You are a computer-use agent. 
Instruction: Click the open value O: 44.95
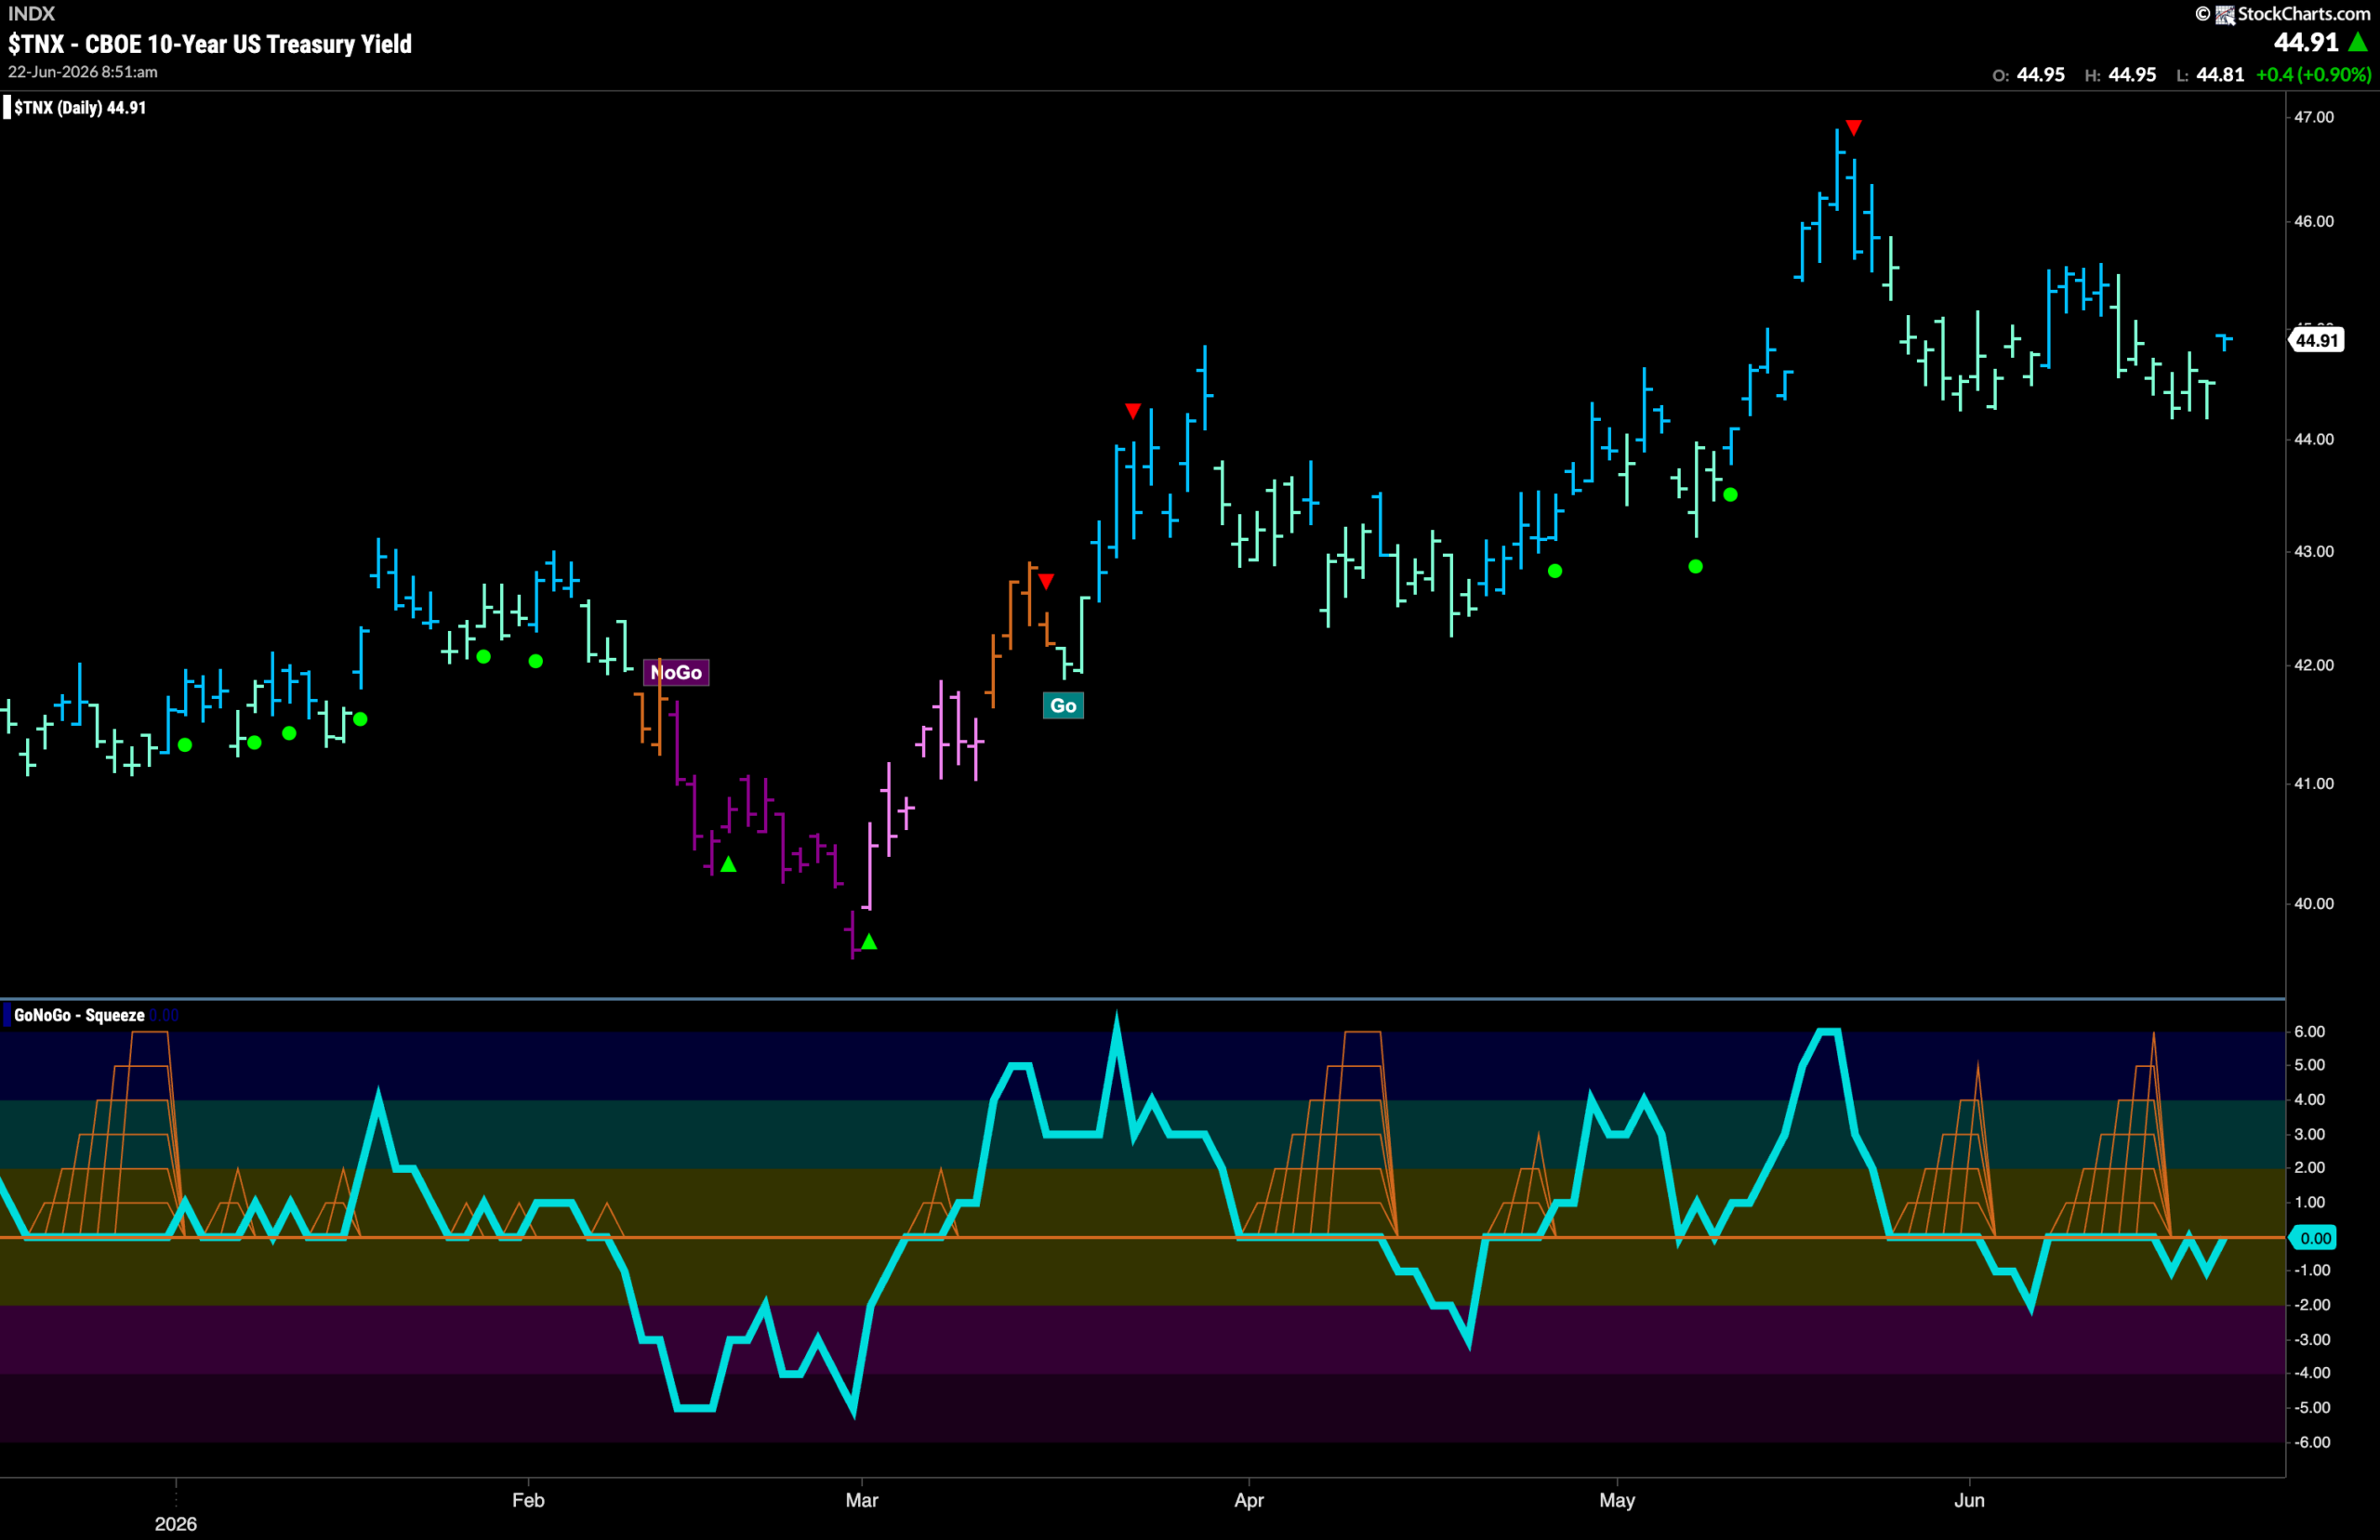click(x=2028, y=75)
